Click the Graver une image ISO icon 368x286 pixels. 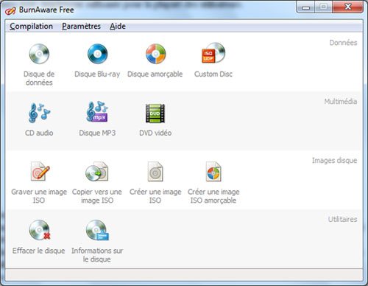pos(40,171)
